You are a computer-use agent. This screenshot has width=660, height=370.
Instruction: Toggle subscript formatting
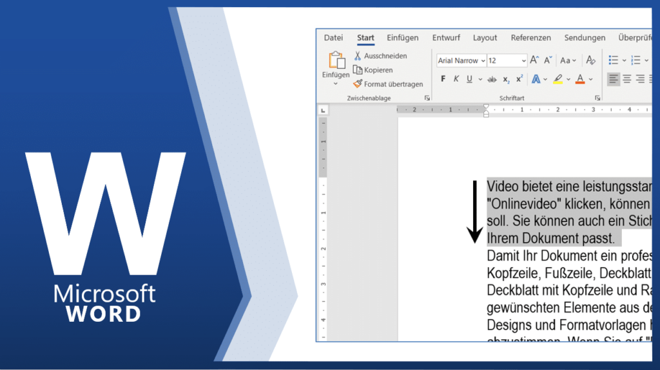click(x=506, y=80)
